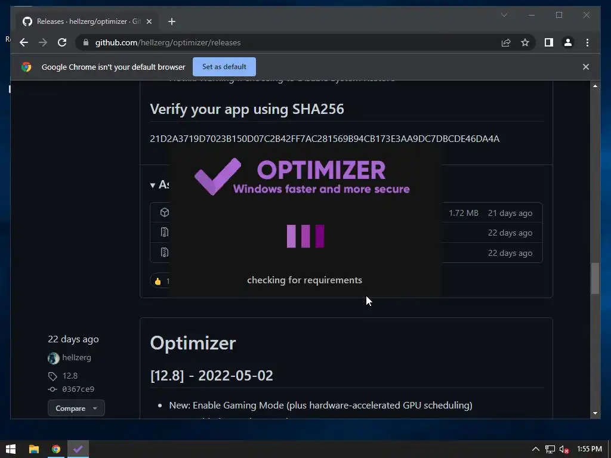This screenshot has width=611, height=458.
Task: Click scrollbar down arrow
Action: [595, 413]
